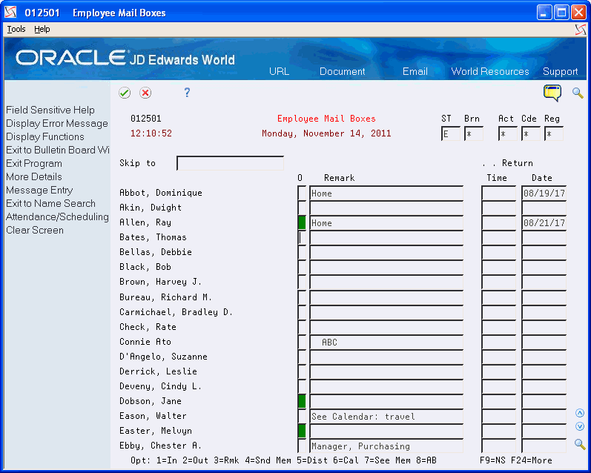This screenshot has width=591, height=473.
Task: Click F9=NS function key text
Action: 492,460
